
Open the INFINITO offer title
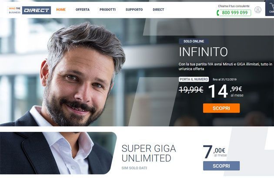click(203, 52)
